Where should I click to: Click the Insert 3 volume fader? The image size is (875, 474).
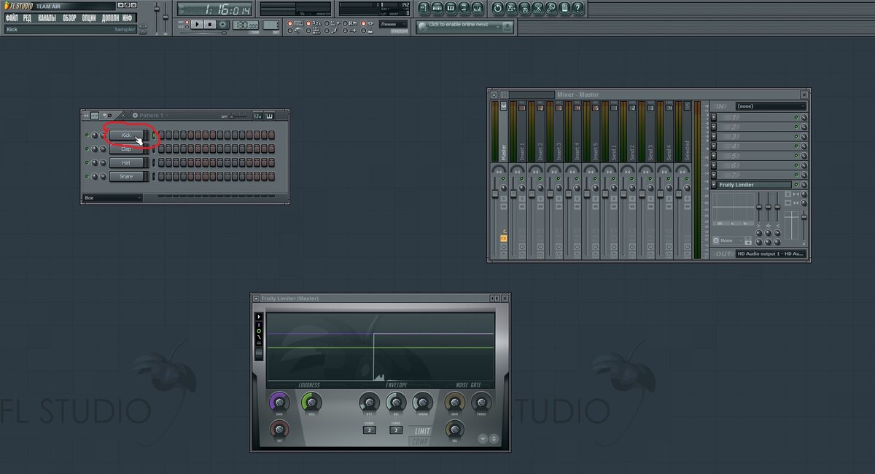point(551,193)
